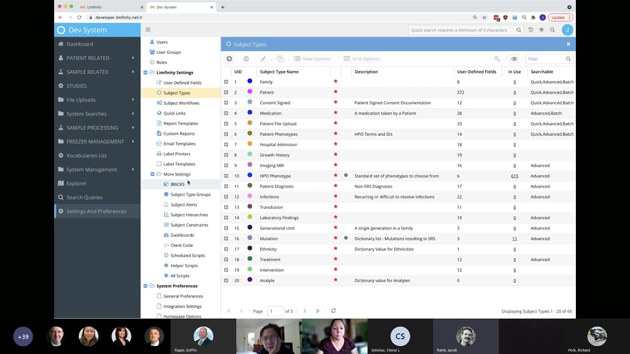This screenshot has width=630, height=354.
Task: Open Label Printers tree item
Action: coord(177,154)
